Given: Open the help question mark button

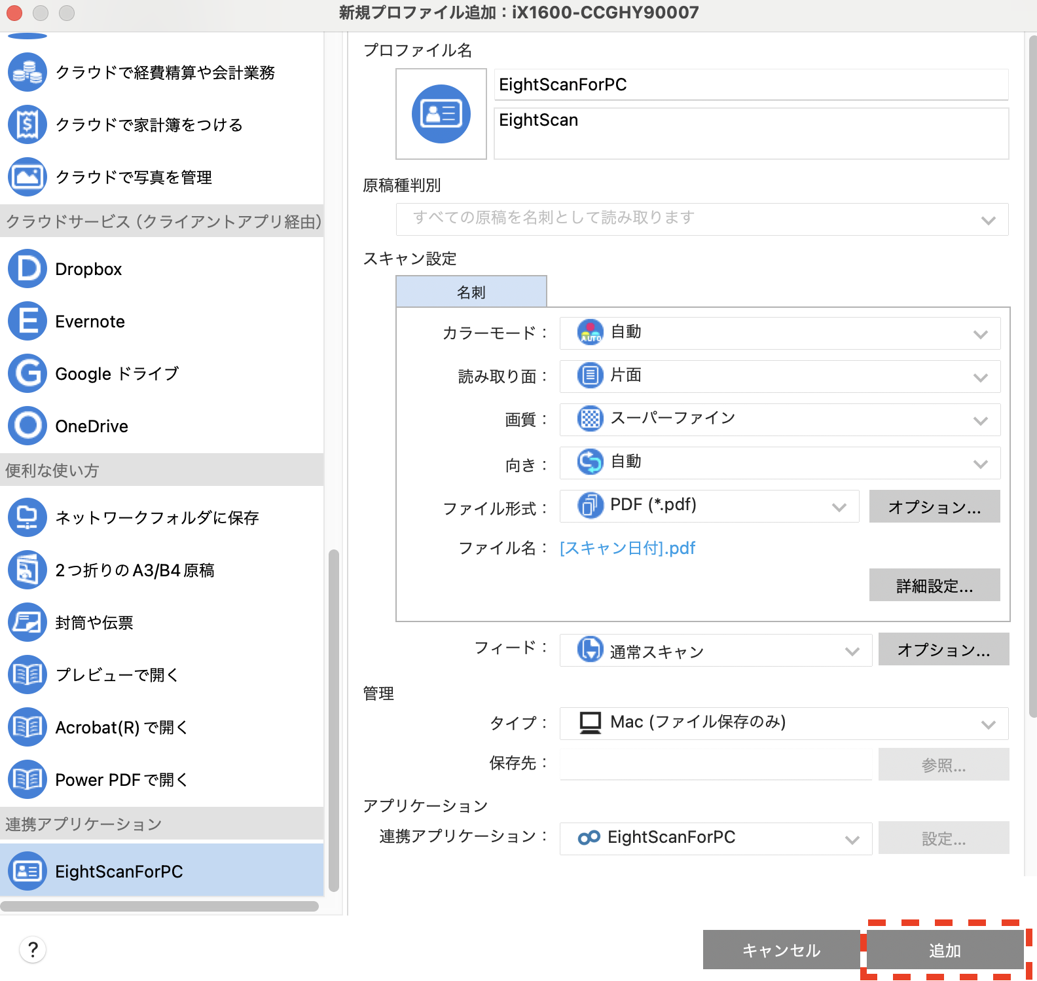Looking at the screenshot, I should 33,949.
